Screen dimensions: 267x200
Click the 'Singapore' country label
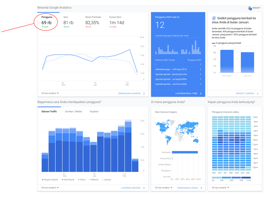point(166,171)
